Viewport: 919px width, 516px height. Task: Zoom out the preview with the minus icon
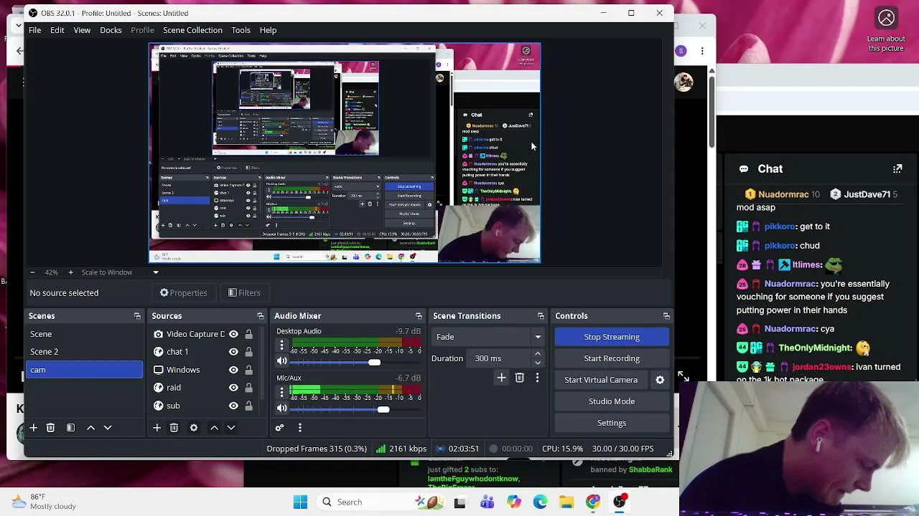pyautogui.click(x=32, y=272)
